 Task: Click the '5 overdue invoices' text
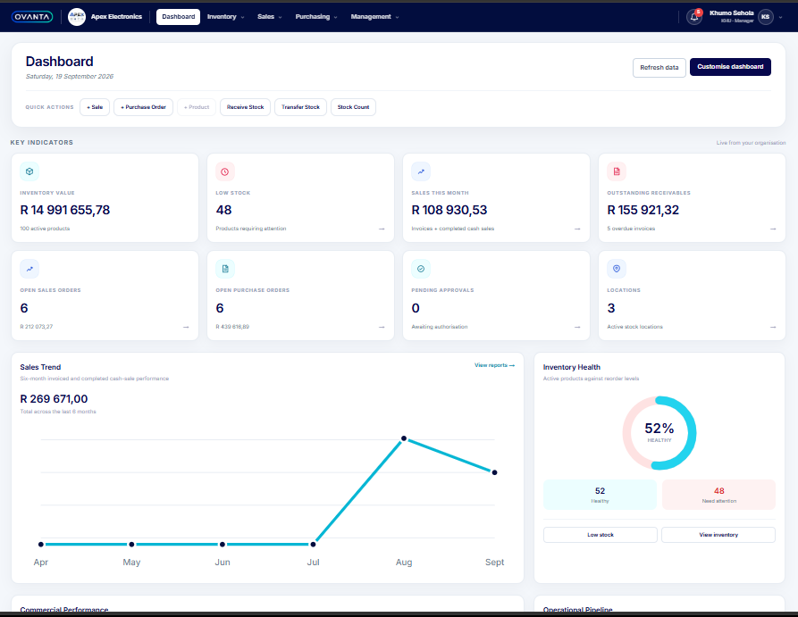click(631, 229)
